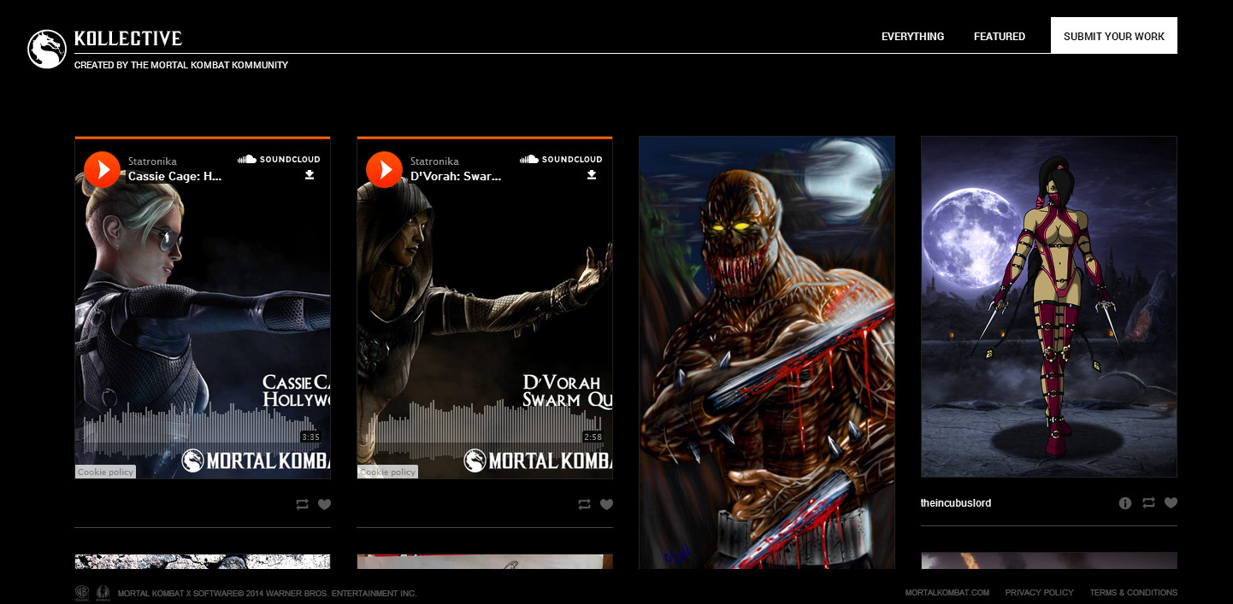Switch to the EVERYTHING tab
The width and height of the screenshot is (1233, 604).
[912, 36]
